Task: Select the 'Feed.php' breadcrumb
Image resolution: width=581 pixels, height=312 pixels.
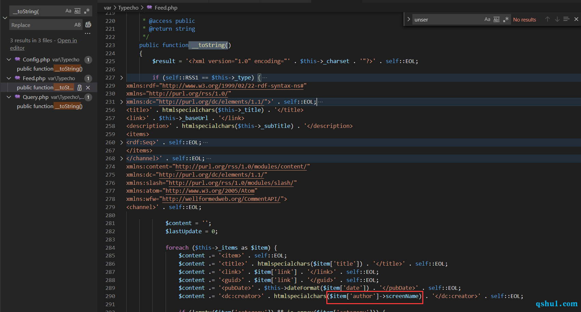Action: pos(166,8)
